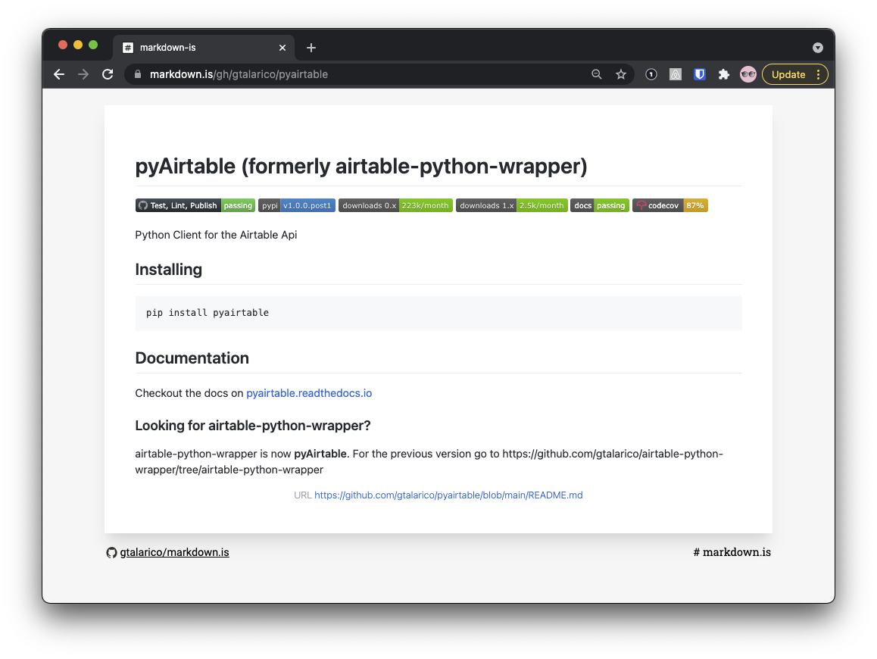The image size is (877, 659).
Task: Open the browser profile avatar menu
Action: (747, 73)
